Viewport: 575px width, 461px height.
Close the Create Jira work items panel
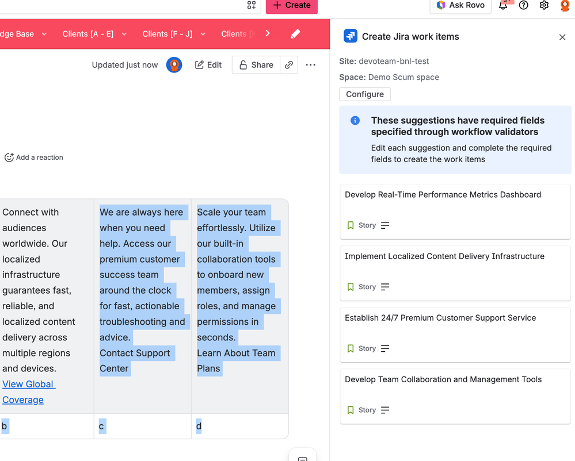(562, 37)
